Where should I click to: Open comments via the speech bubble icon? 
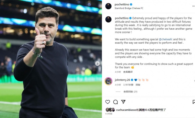click(115, 102)
